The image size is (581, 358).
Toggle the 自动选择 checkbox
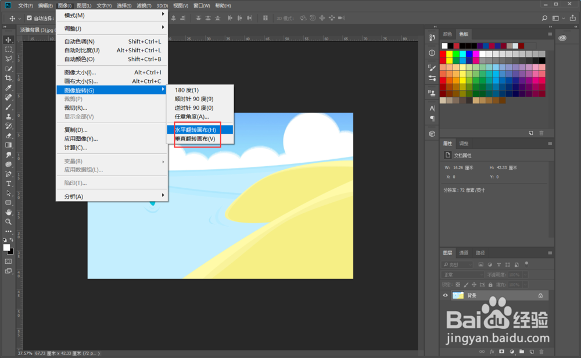29,18
